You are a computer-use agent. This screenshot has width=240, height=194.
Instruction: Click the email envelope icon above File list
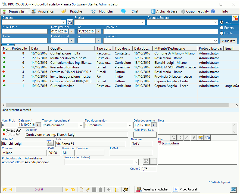(x=201, y=138)
